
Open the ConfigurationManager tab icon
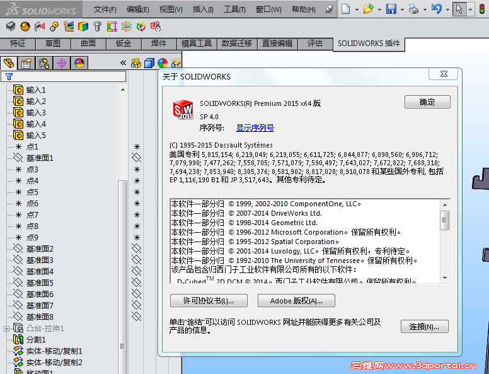(44, 63)
